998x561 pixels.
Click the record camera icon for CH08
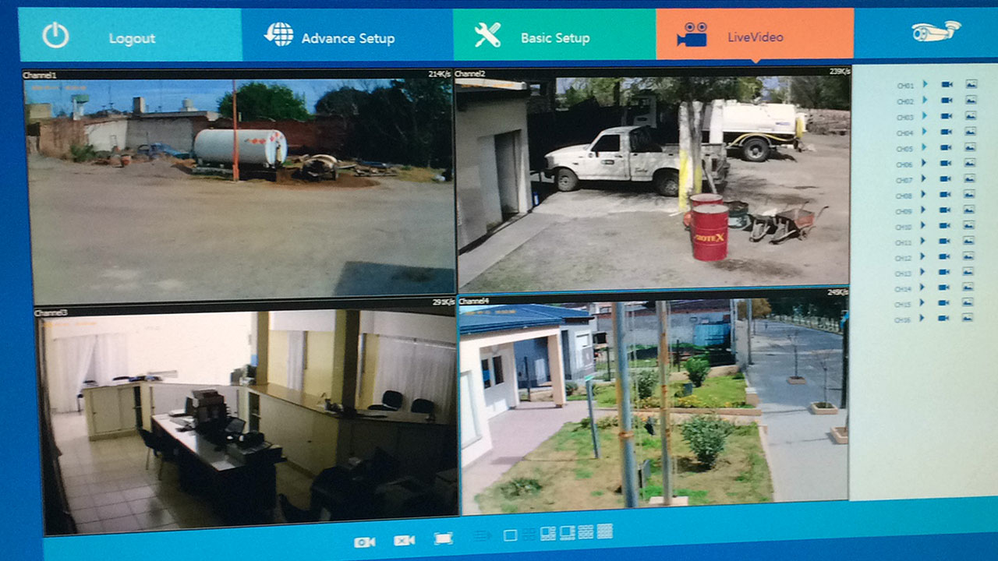pos(945,195)
